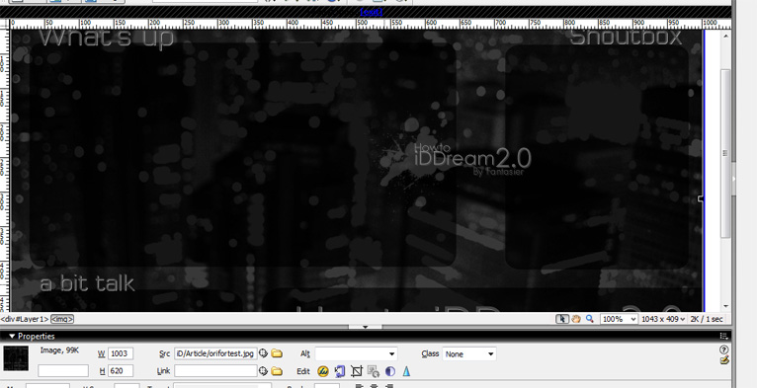Screen dimensions: 757x388
Task: Expand the Class None dropdown
Action: 469,353
